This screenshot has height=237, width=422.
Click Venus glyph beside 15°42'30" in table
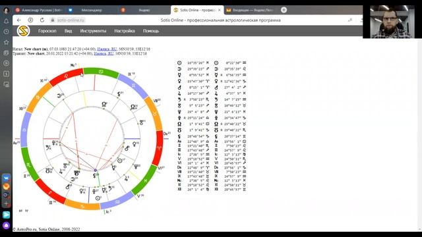(x=179, y=81)
